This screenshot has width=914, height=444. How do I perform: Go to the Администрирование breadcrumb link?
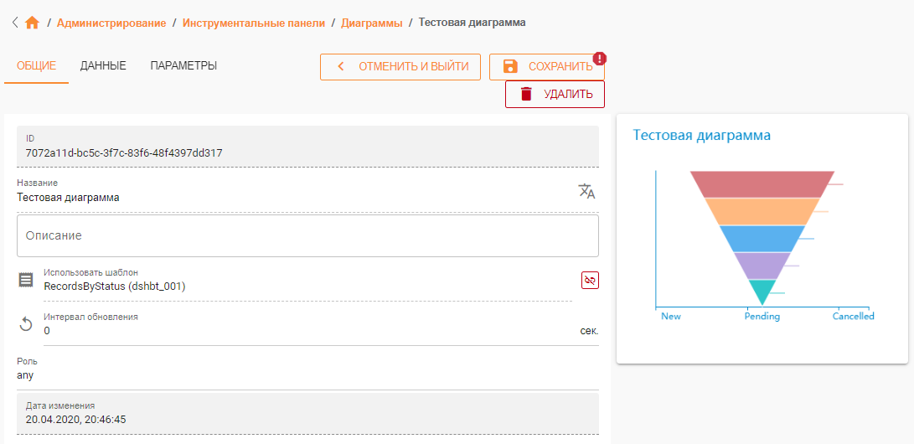coord(111,23)
